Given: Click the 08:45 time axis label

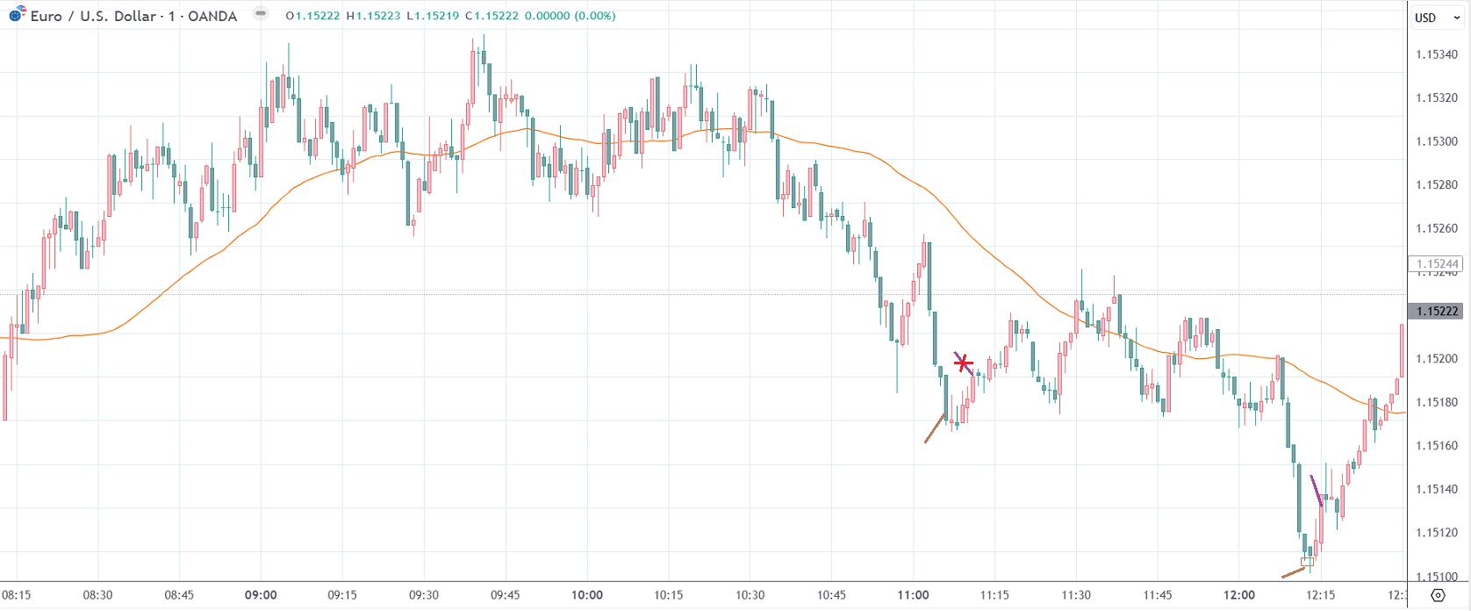Looking at the screenshot, I should tap(179, 595).
